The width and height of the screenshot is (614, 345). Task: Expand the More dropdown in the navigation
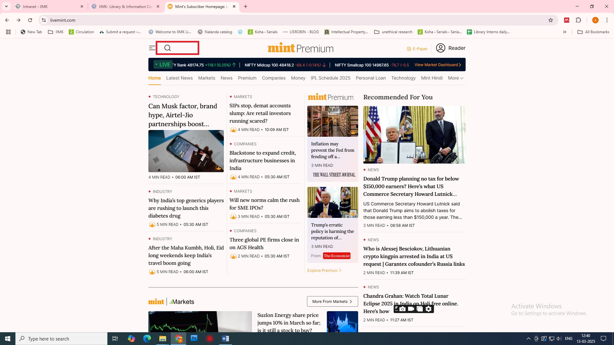[456, 78]
